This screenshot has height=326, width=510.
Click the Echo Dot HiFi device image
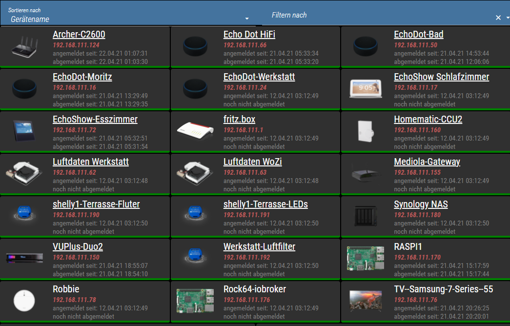[x=195, y=46]
